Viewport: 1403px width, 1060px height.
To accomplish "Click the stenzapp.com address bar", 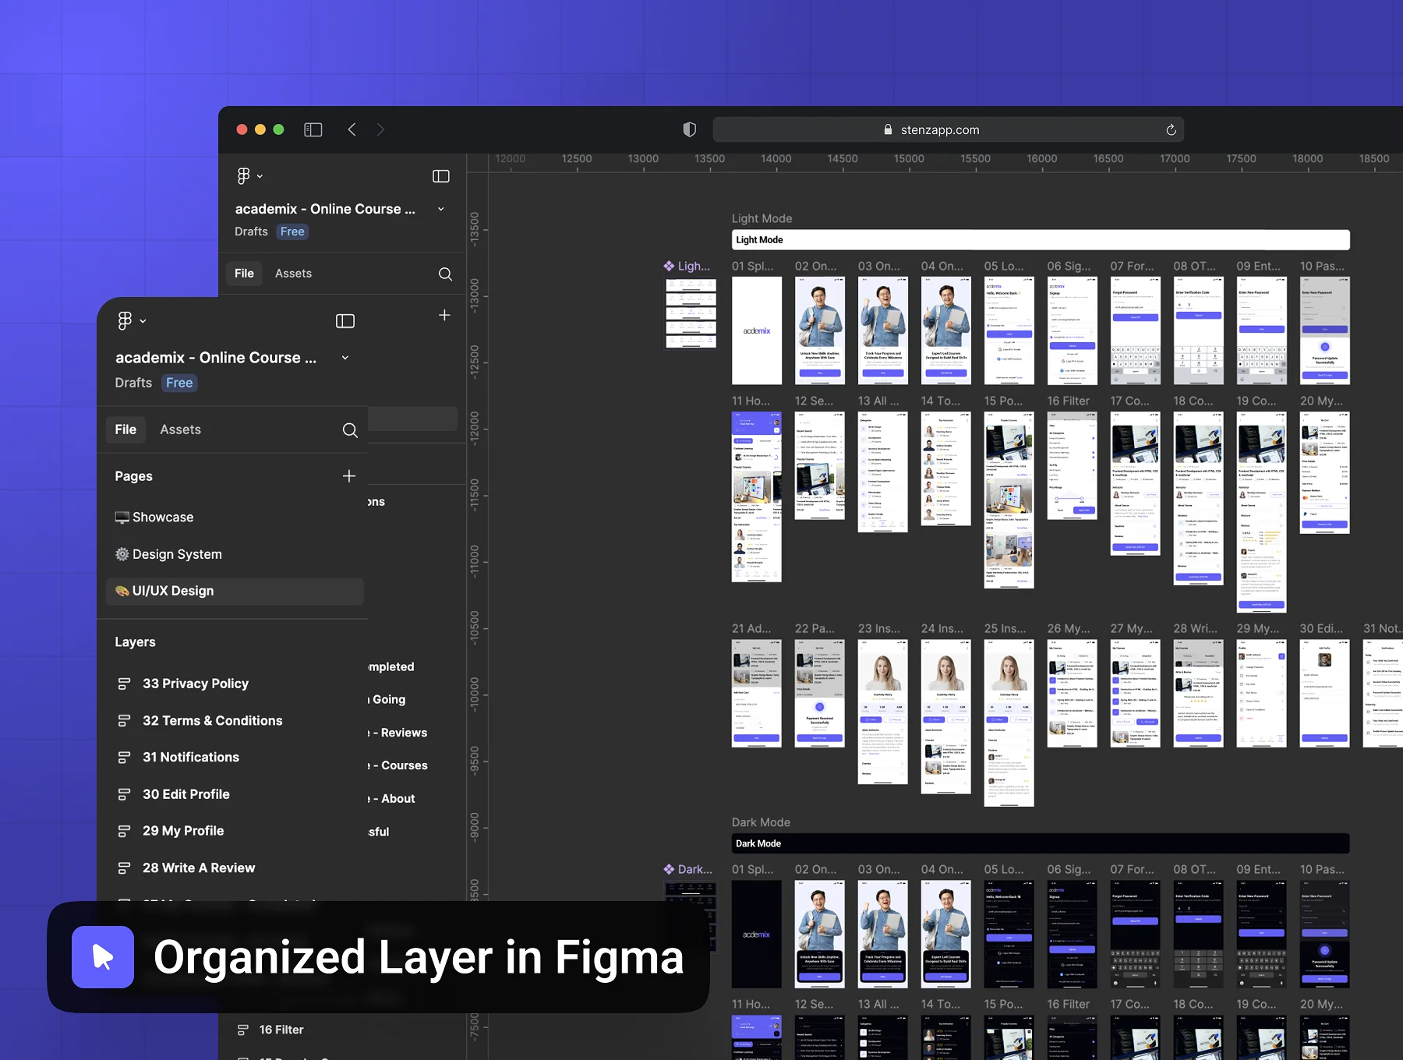I will [948, 129].
